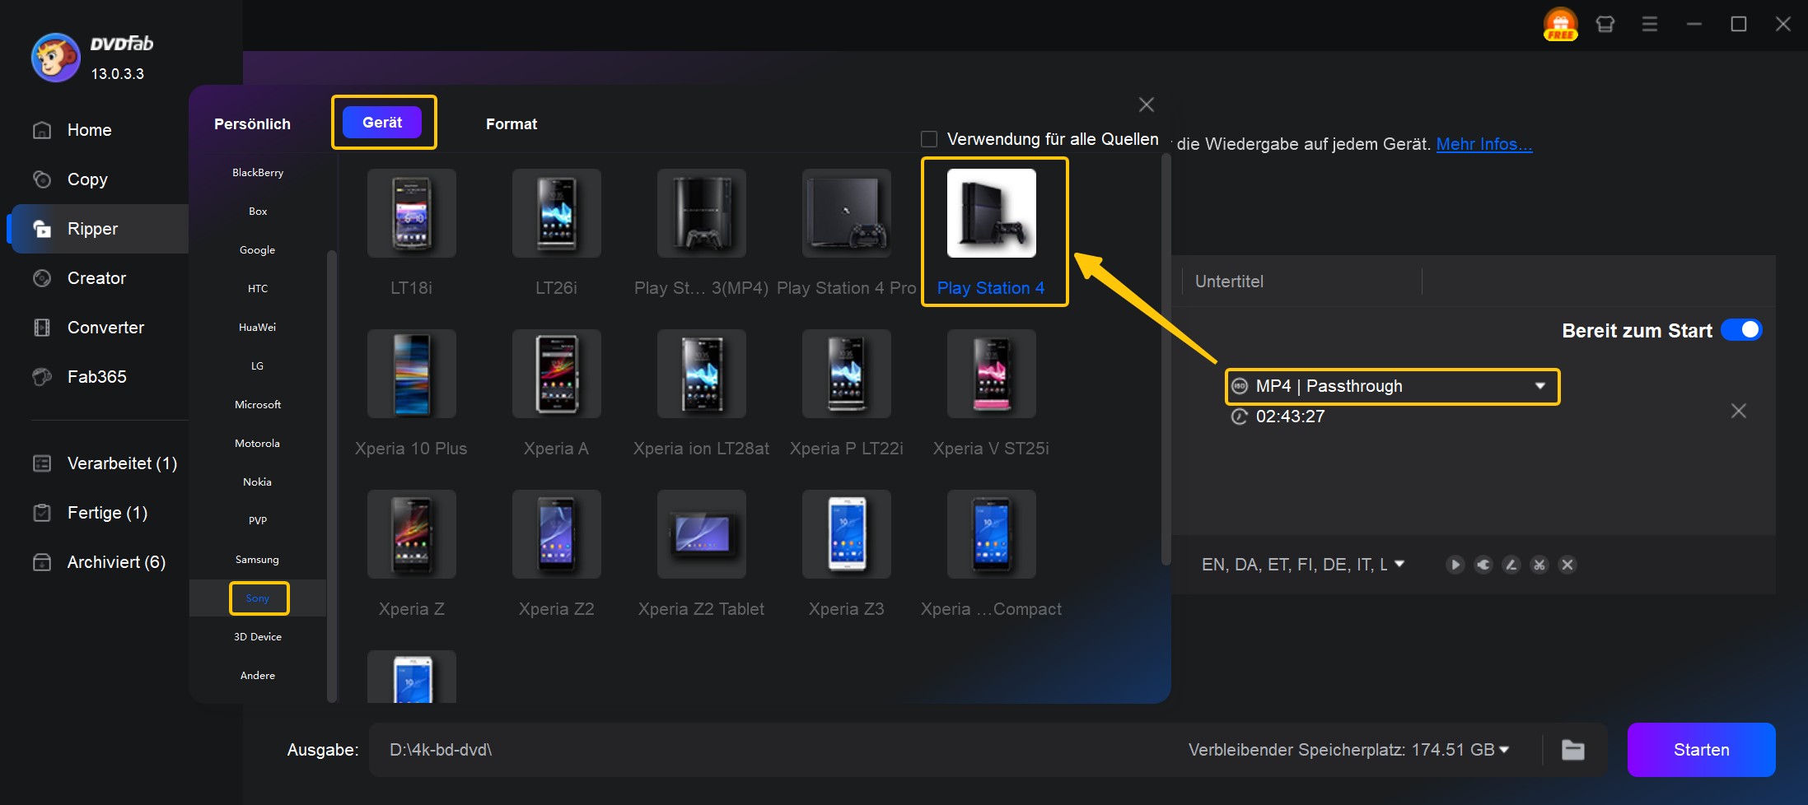Image resolution: width=1808 pixels, height=805 pixels.
Task: Click the device grid vertical scrollbar
Action: tap(1166, 359)
